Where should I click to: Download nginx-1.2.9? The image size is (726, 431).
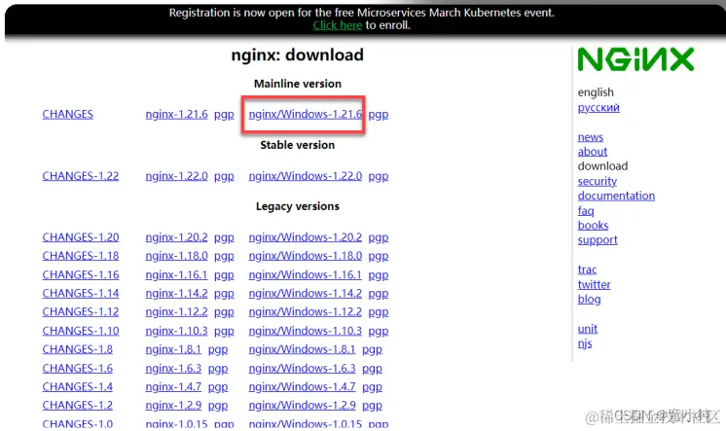pyautogui.click(x=173, y=405)
